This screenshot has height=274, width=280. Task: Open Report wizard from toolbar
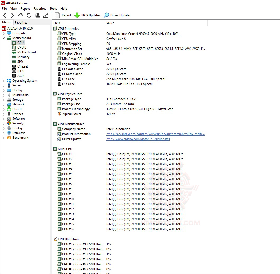pos(63,15)
